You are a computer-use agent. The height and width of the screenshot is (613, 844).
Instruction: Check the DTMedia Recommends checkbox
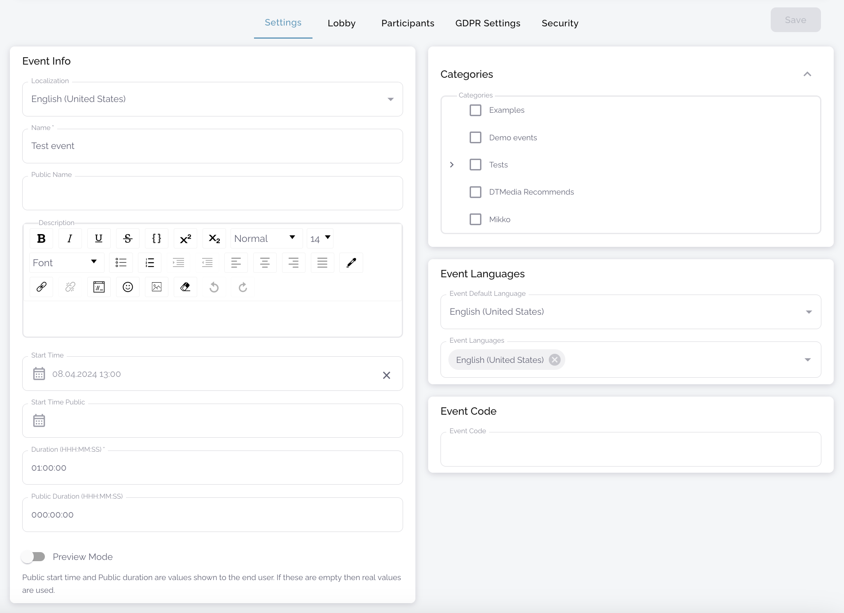coord(476,192)
